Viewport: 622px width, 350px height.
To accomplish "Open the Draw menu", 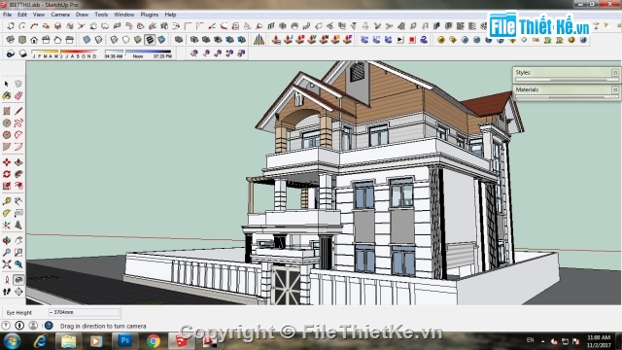I will point(82,15).
